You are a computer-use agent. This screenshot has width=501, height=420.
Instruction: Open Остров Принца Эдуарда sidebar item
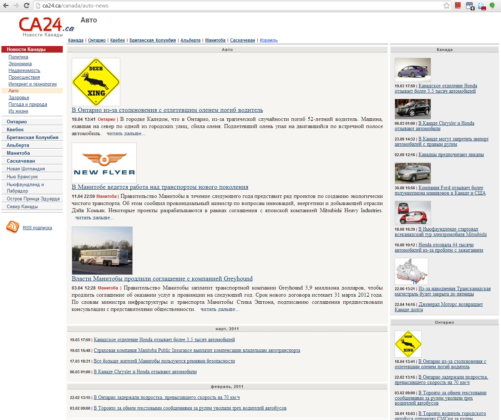[33, 199]
